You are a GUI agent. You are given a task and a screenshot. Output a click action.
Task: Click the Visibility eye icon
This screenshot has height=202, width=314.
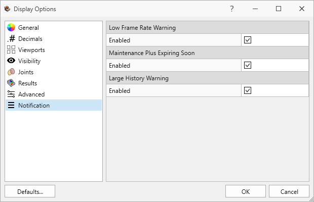click(x=11, y=61)
